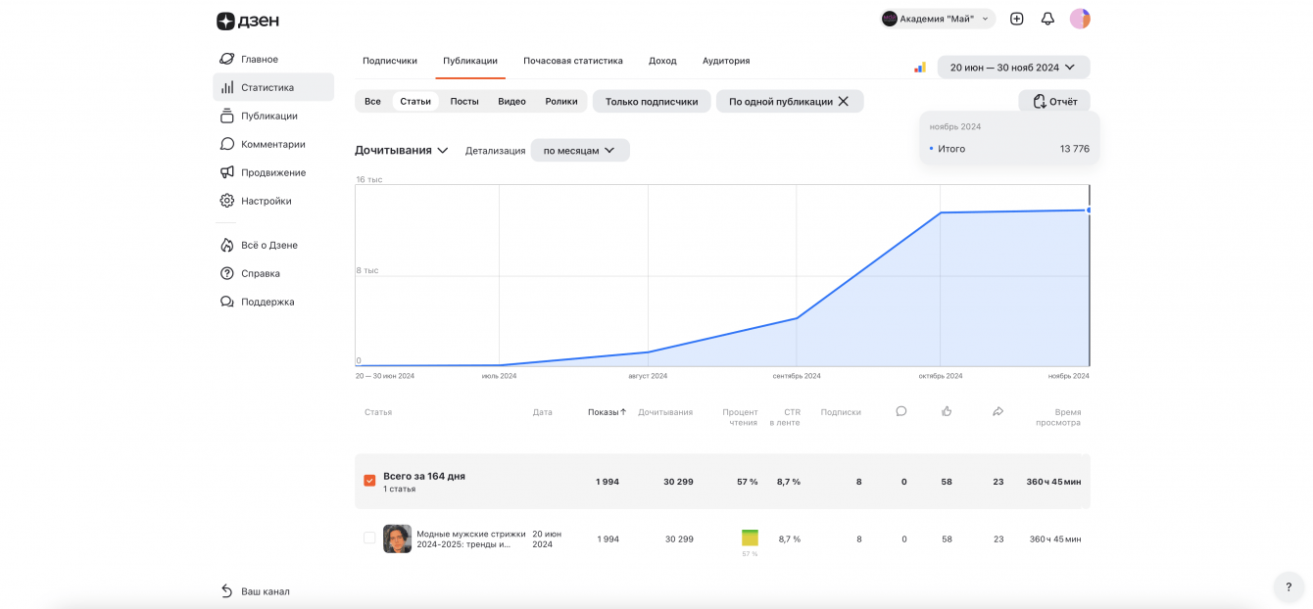Open the user profile avatar
1313x609 pixels.
[1080, 19]
